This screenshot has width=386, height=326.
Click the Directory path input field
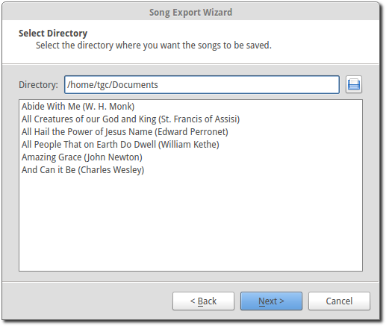[202, 84]
